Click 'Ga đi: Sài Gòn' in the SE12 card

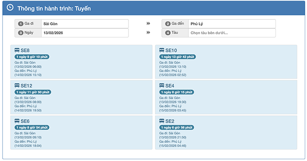point(25,98)
